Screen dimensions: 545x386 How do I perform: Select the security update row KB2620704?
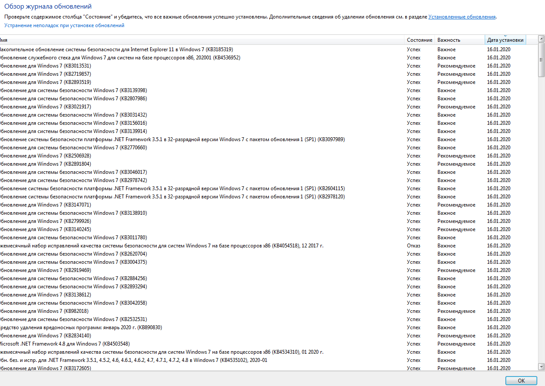point(269,254)
